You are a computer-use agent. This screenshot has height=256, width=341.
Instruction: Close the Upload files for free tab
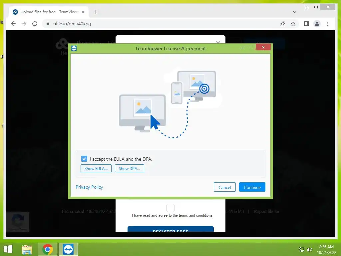[x=83, y=12]
